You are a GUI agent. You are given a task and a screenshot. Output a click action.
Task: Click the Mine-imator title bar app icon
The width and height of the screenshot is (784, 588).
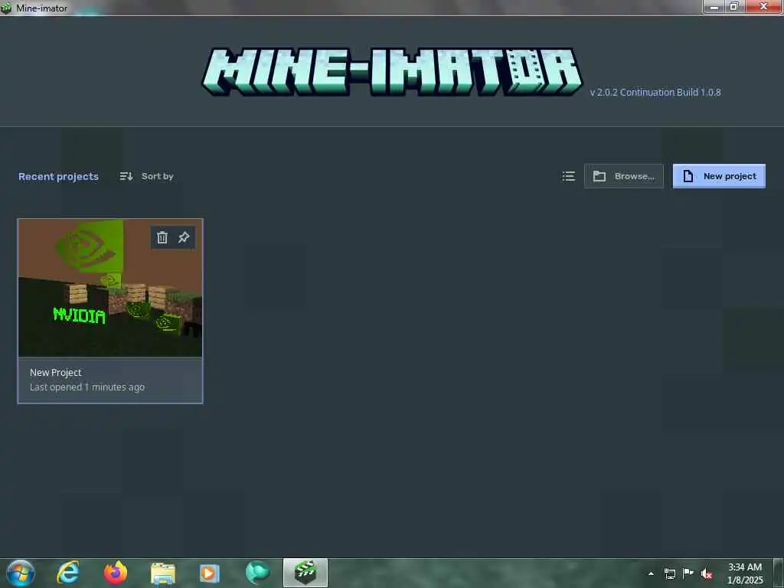click(6, 8)
